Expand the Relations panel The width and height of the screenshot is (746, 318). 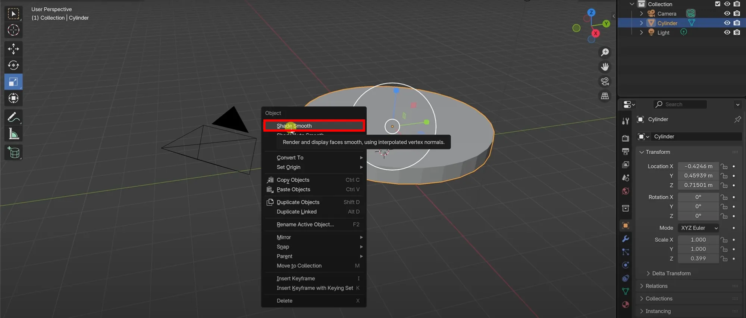[x=656, y=286]
